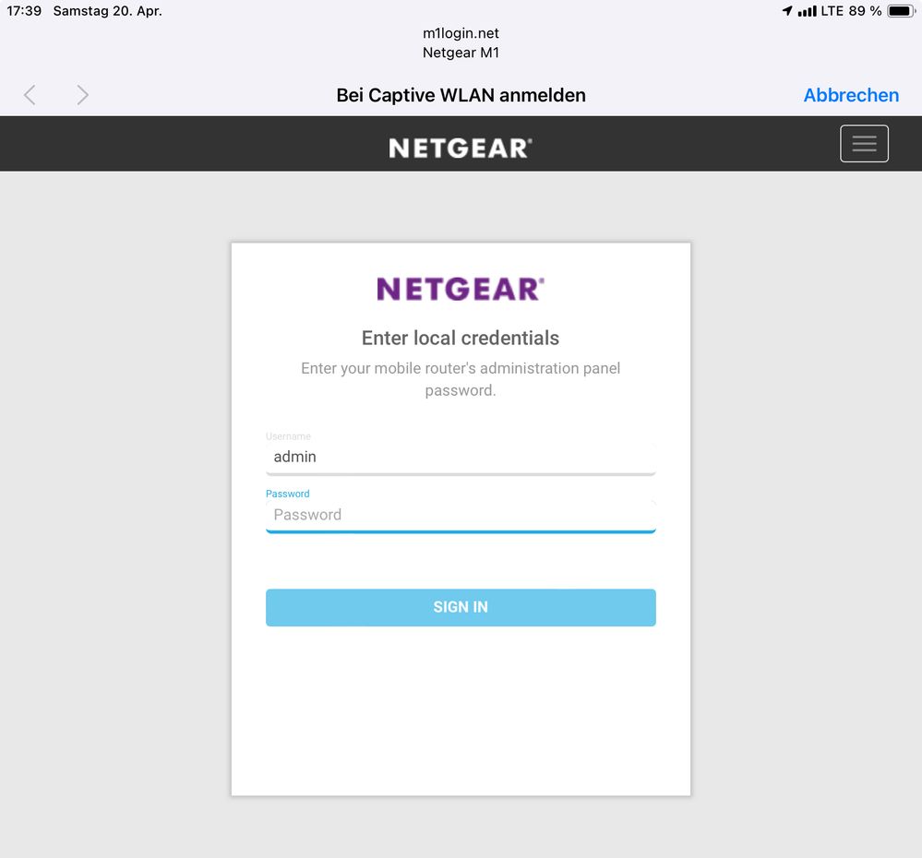Click the m1login.net address text
Screen dimensions: 922x858
[x=461, y=33]
